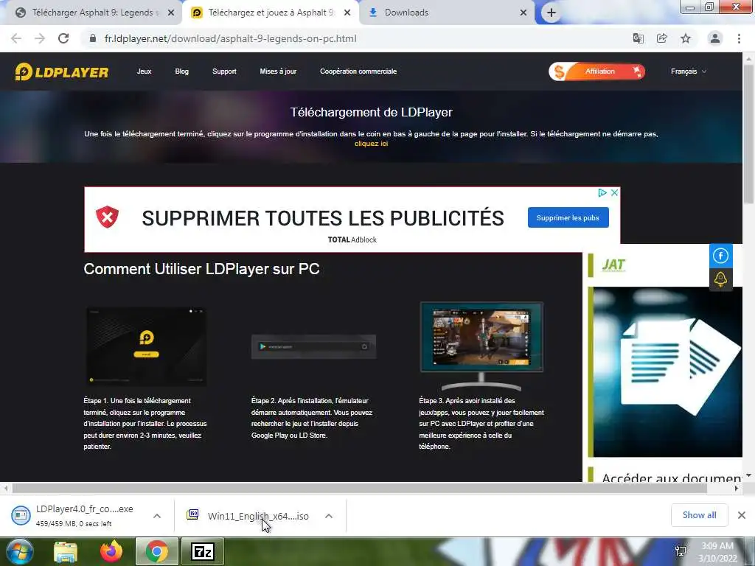Click the Facebook floating icon

[721, 256]
